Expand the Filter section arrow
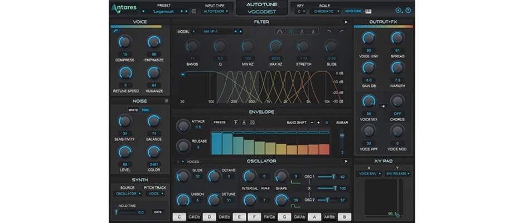This screenshot has width=524, height=223. click(346, 22)
